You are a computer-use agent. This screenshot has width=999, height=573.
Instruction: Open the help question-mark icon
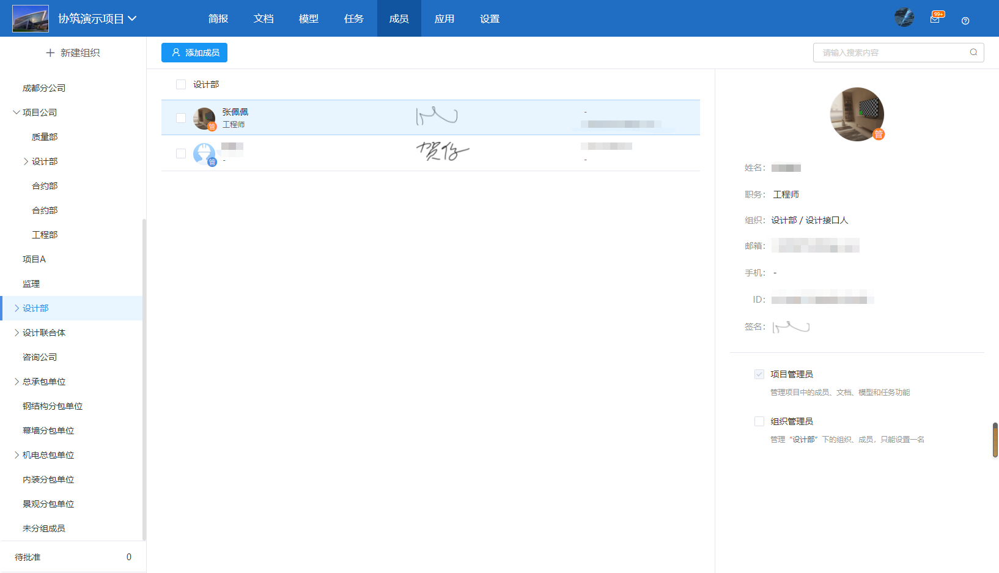coord(965,20)
